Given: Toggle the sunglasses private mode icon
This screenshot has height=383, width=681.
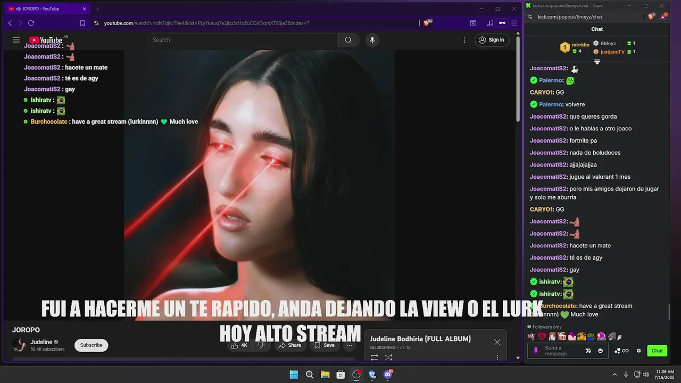Looking at the screenshot, I should (x=502, y=23).
